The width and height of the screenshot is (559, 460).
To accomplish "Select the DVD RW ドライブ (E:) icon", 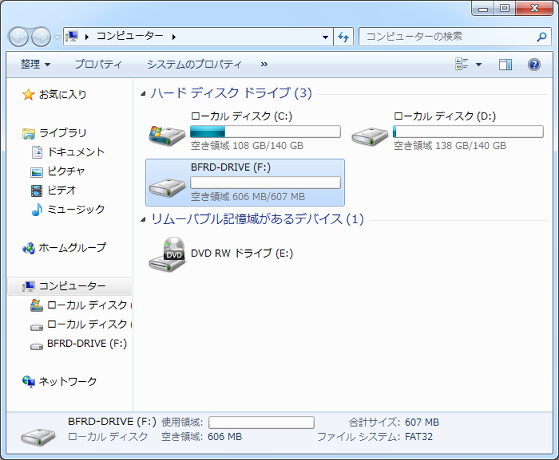I will tap(167, 255).
